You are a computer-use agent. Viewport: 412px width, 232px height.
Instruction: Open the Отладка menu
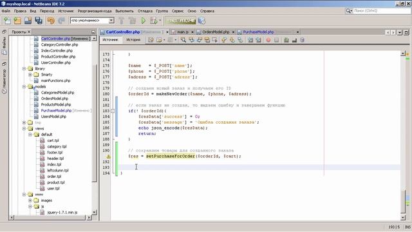pyautogui.click(x=145, y=11)
